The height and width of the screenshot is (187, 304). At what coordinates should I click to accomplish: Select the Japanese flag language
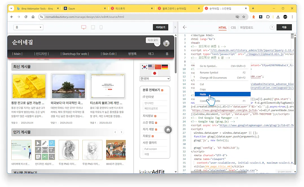[x=154, y=73]
